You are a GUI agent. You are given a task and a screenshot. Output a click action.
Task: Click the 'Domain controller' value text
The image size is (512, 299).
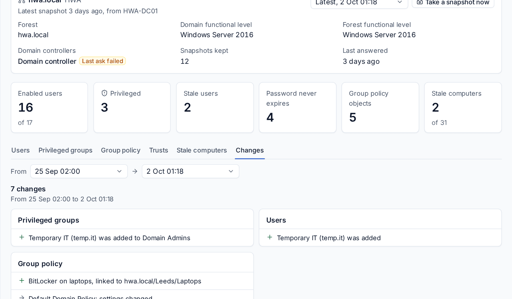47,61
